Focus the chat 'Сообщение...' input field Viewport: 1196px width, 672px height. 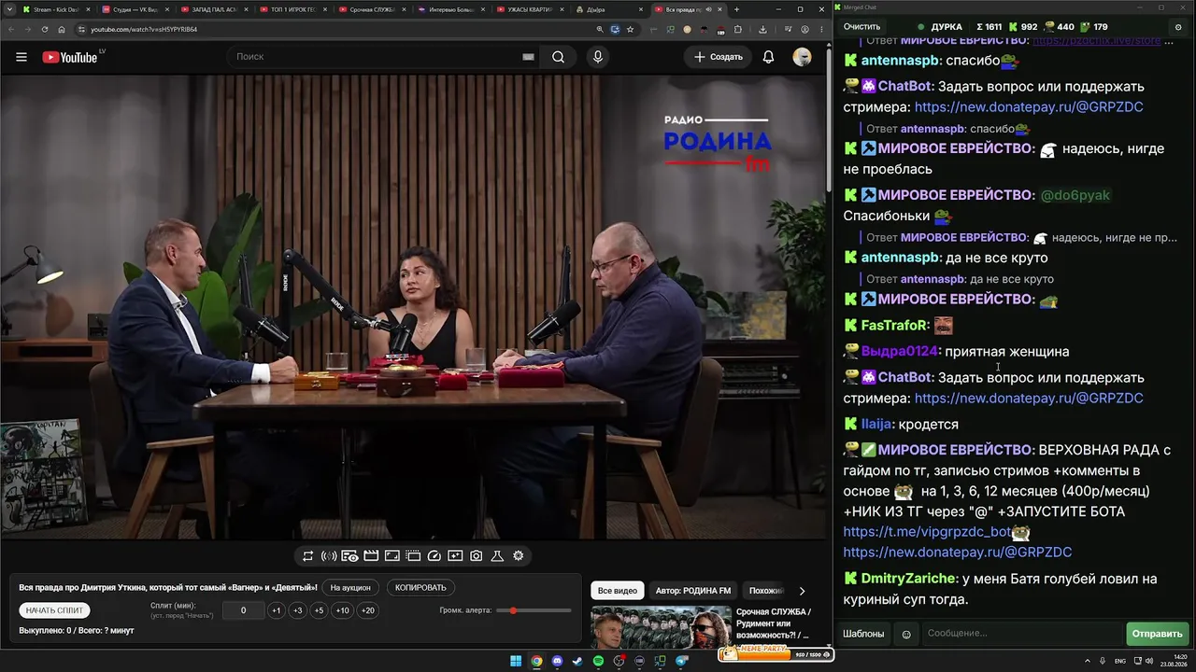click(1022, 634)
